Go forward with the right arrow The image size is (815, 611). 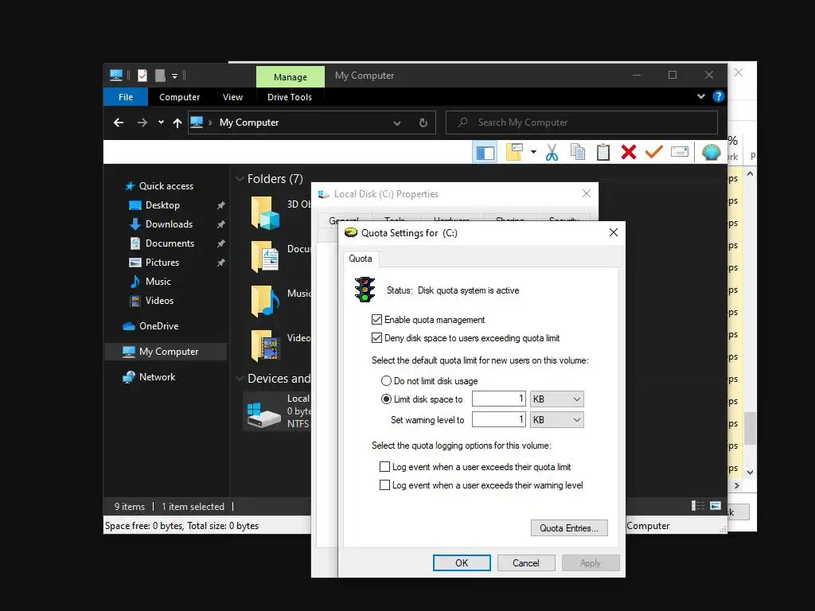[142, 123]
